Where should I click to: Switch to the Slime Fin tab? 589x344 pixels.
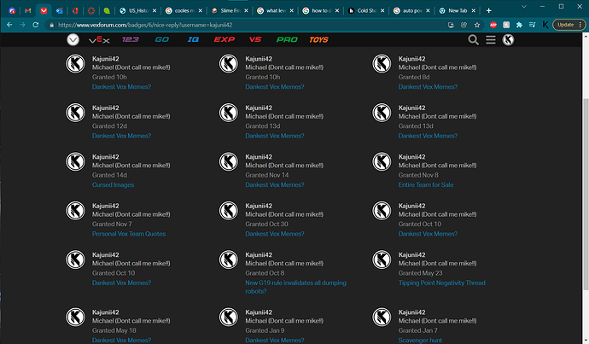click(230, 10)
